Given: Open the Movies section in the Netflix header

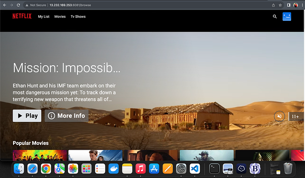Looking at the screenshot, I should click(60, 17).
